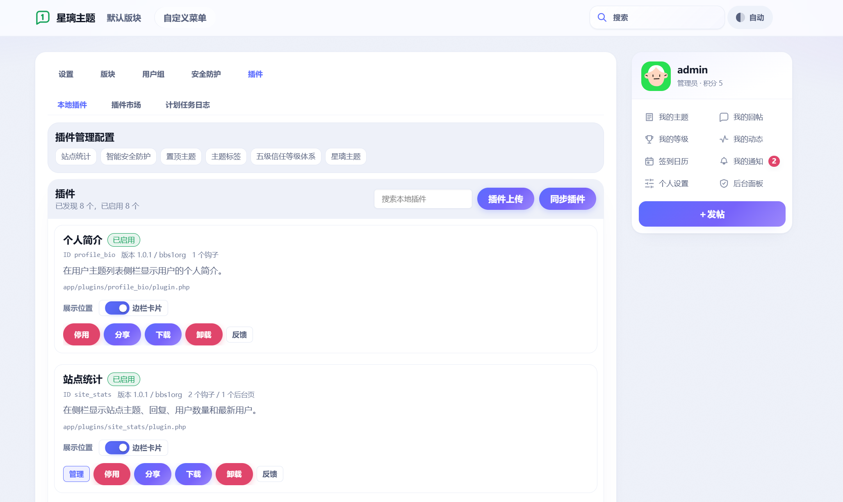Toggle 边栏卡片 switch for 站点统计 plugin
The height and width of the screenshot is (502, 843).
click(117, 448)
